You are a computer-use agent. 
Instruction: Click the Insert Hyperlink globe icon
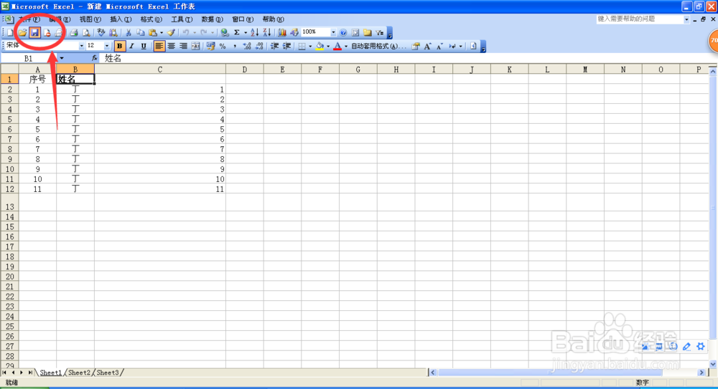[x=224, y=32]
